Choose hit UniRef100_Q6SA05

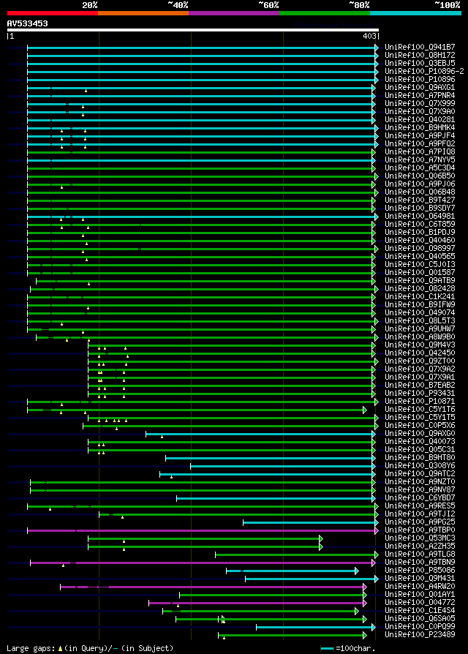(420, 619)
